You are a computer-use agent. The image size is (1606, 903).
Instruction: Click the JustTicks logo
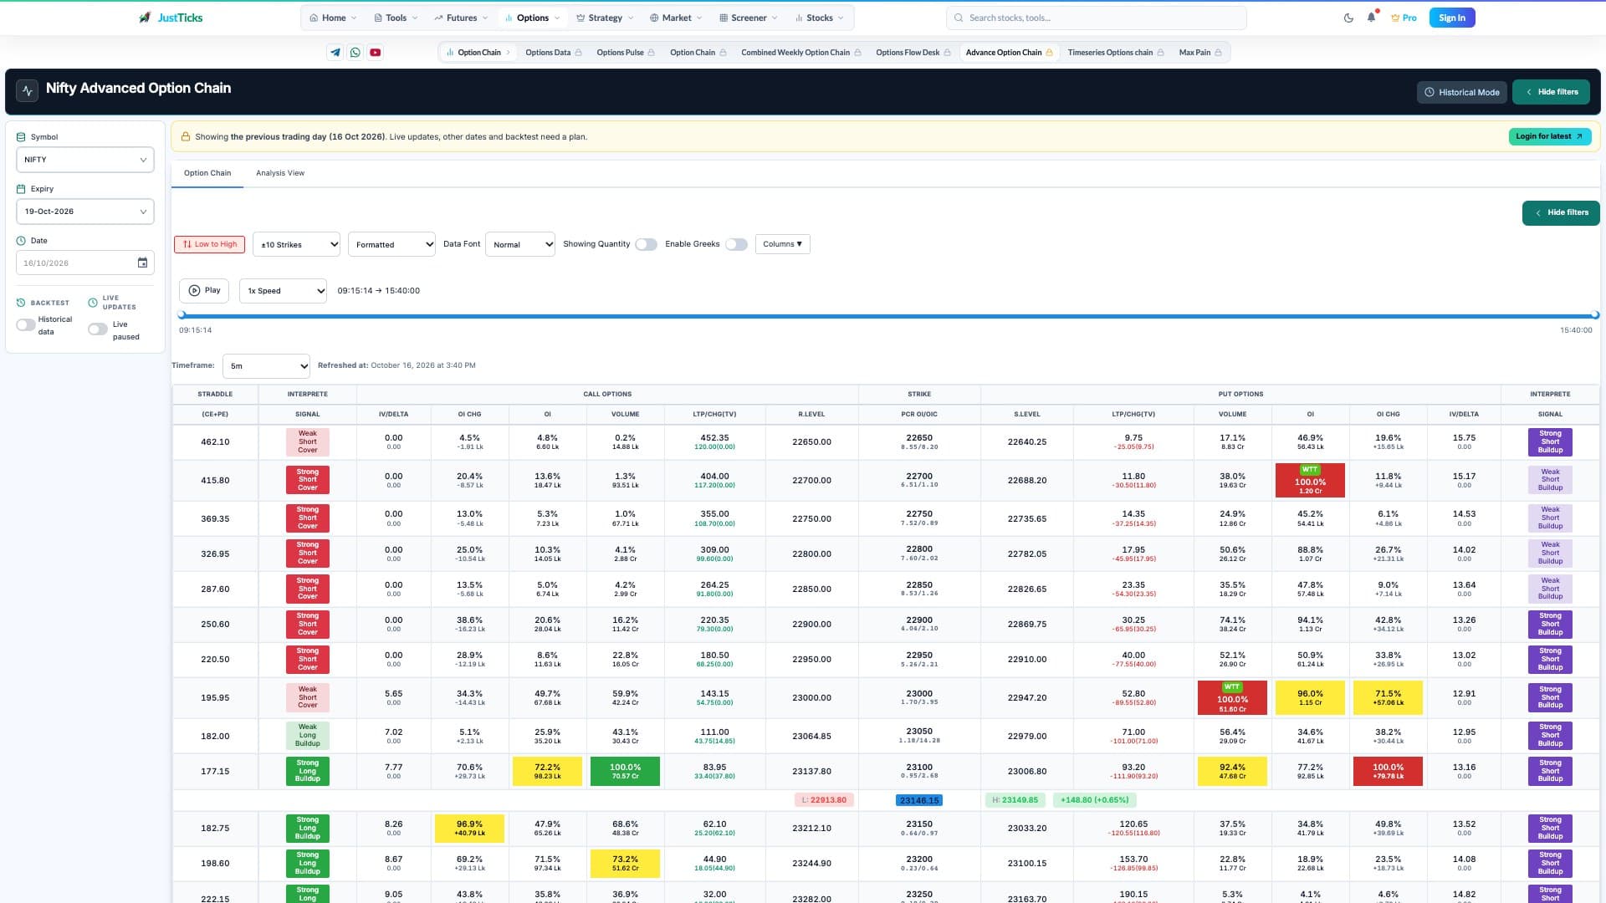(171, 18)
